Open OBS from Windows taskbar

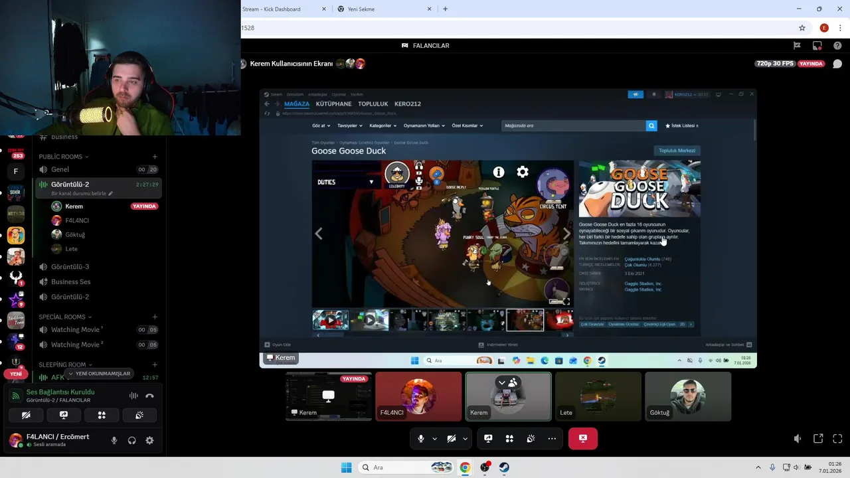click(485, 467)
